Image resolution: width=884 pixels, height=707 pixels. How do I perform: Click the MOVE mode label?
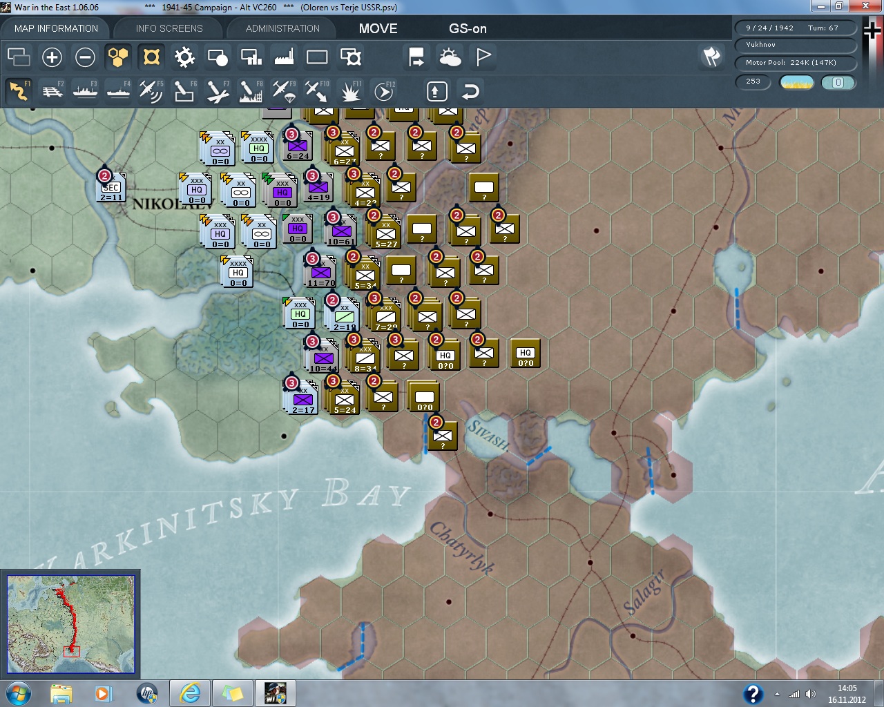coord(378,28)
